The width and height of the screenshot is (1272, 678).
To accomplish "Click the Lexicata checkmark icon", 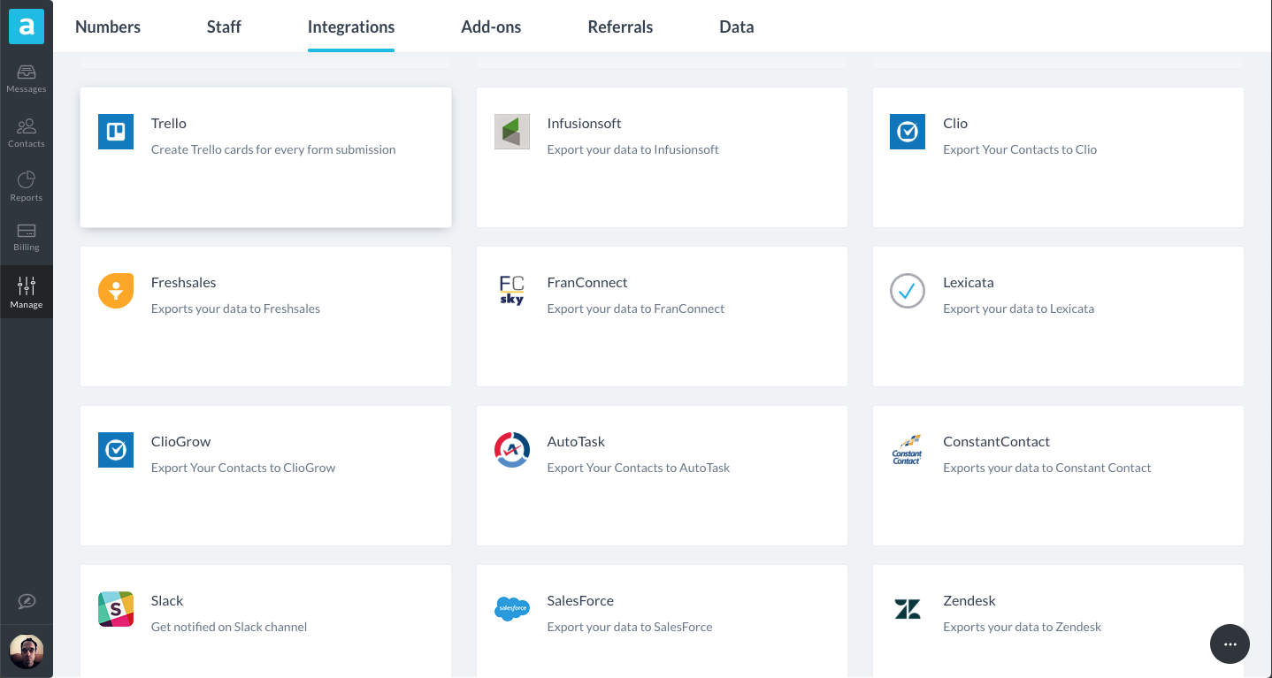I will click(908, 291).
